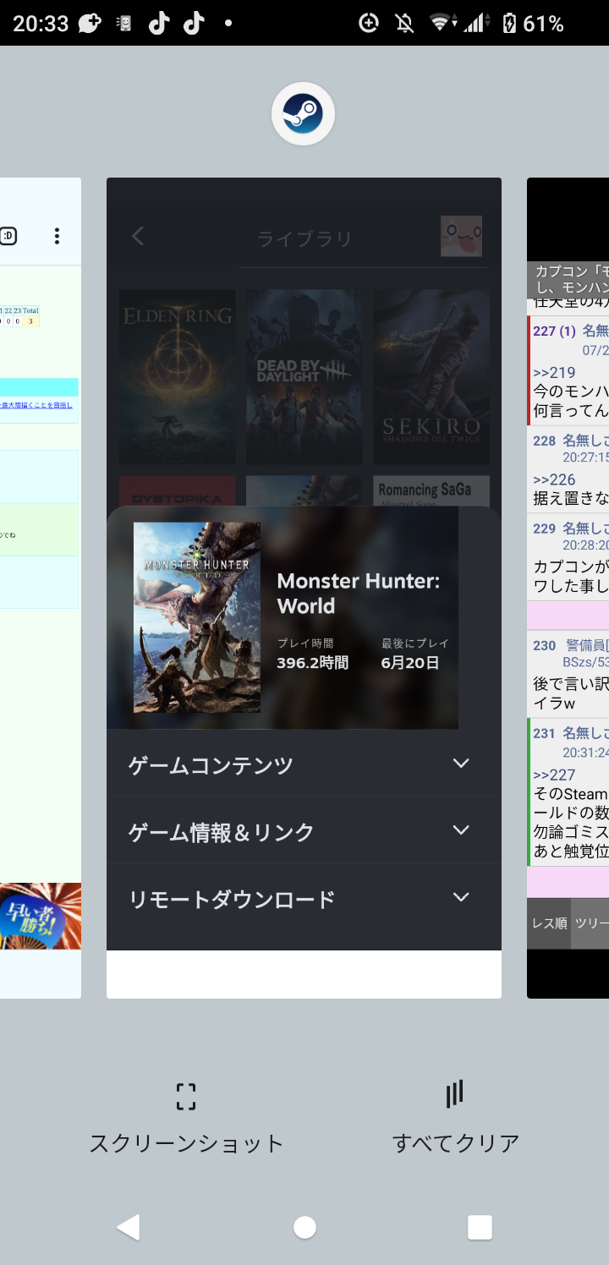
Task: Tap すべてクリア to clear all apps
Action: coord(456,1119)
